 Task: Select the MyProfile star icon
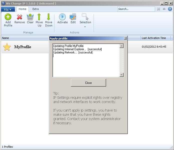(7, 47)
